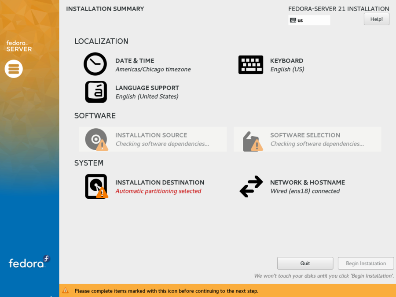Click the Network & Hostname arrows icon
396x297 pixels.
coord(251,186)
